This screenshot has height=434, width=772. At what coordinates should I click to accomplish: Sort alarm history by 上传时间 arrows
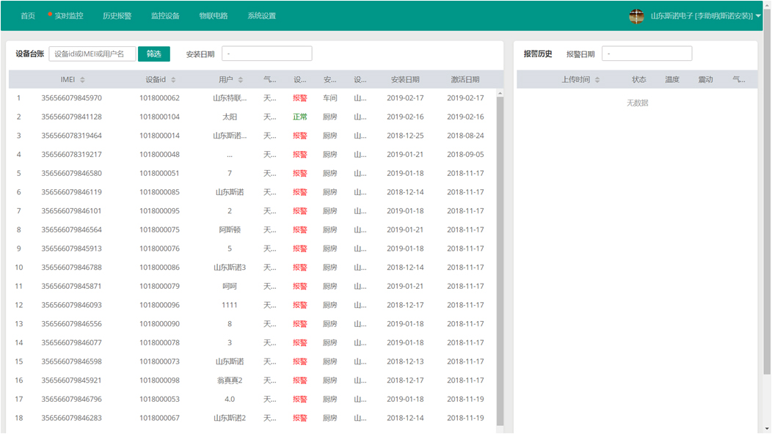[x=597, y=80]
